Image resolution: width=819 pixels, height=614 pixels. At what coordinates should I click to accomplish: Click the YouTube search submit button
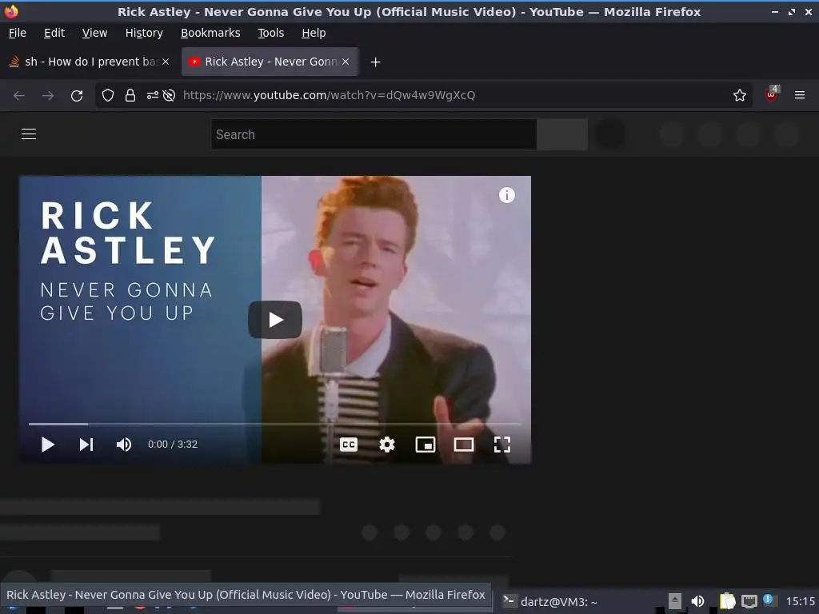(x=562, y=134)
